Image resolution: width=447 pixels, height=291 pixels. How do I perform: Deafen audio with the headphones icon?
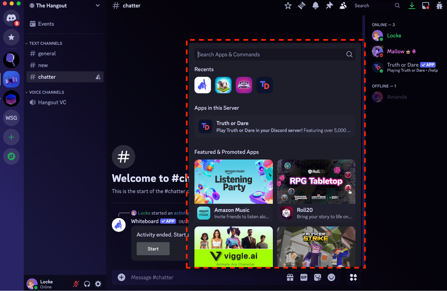[87, 283]
